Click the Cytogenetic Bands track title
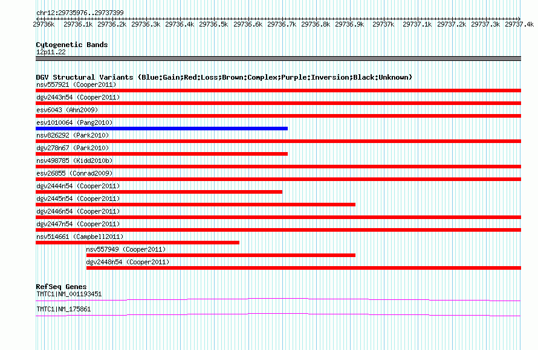The width and height of the screenshot is (538, 350). click(x=72, y=45)
